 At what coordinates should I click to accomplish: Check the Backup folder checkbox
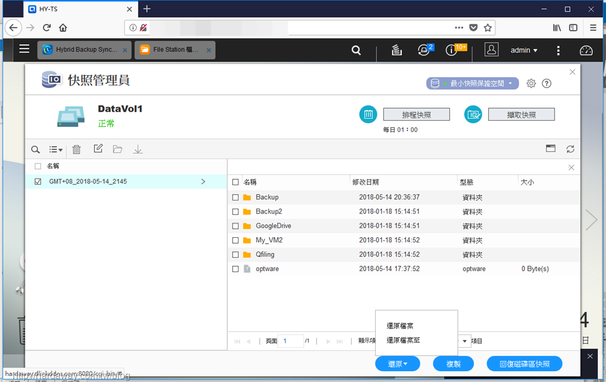(x=236, y=198)
